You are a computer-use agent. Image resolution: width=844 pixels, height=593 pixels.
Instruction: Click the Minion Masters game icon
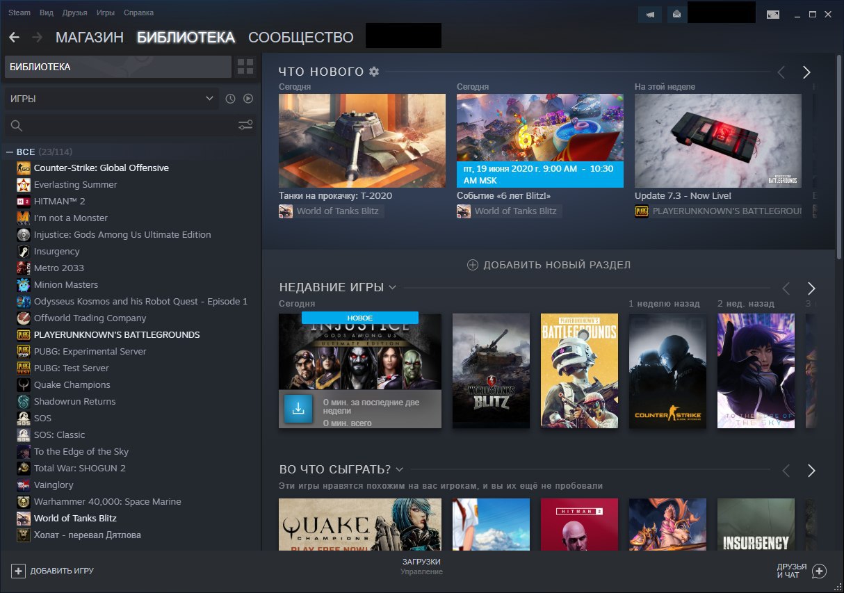pyautogui.click(x=23, y=285)
